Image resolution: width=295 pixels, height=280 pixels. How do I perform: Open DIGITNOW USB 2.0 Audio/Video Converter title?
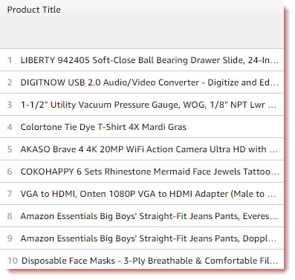tap(149, 82)
